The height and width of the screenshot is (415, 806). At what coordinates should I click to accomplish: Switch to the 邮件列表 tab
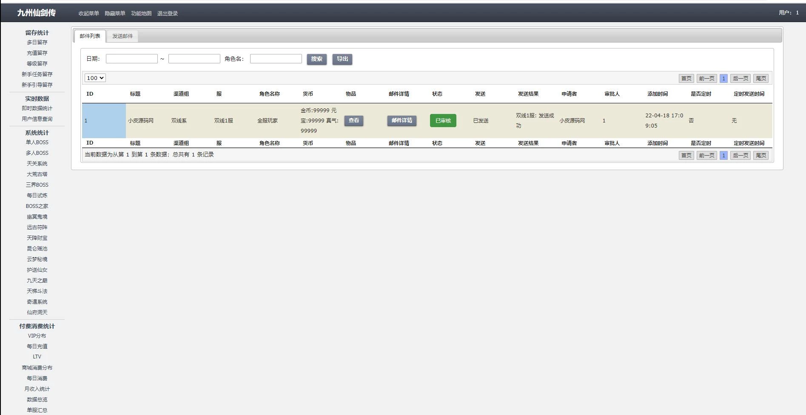point(90,36)
